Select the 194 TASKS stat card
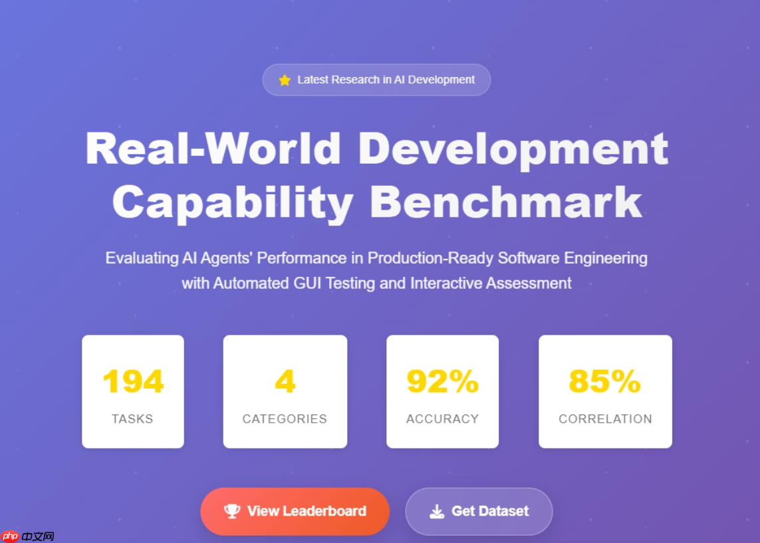760x543 pixels. coord(132,391)
